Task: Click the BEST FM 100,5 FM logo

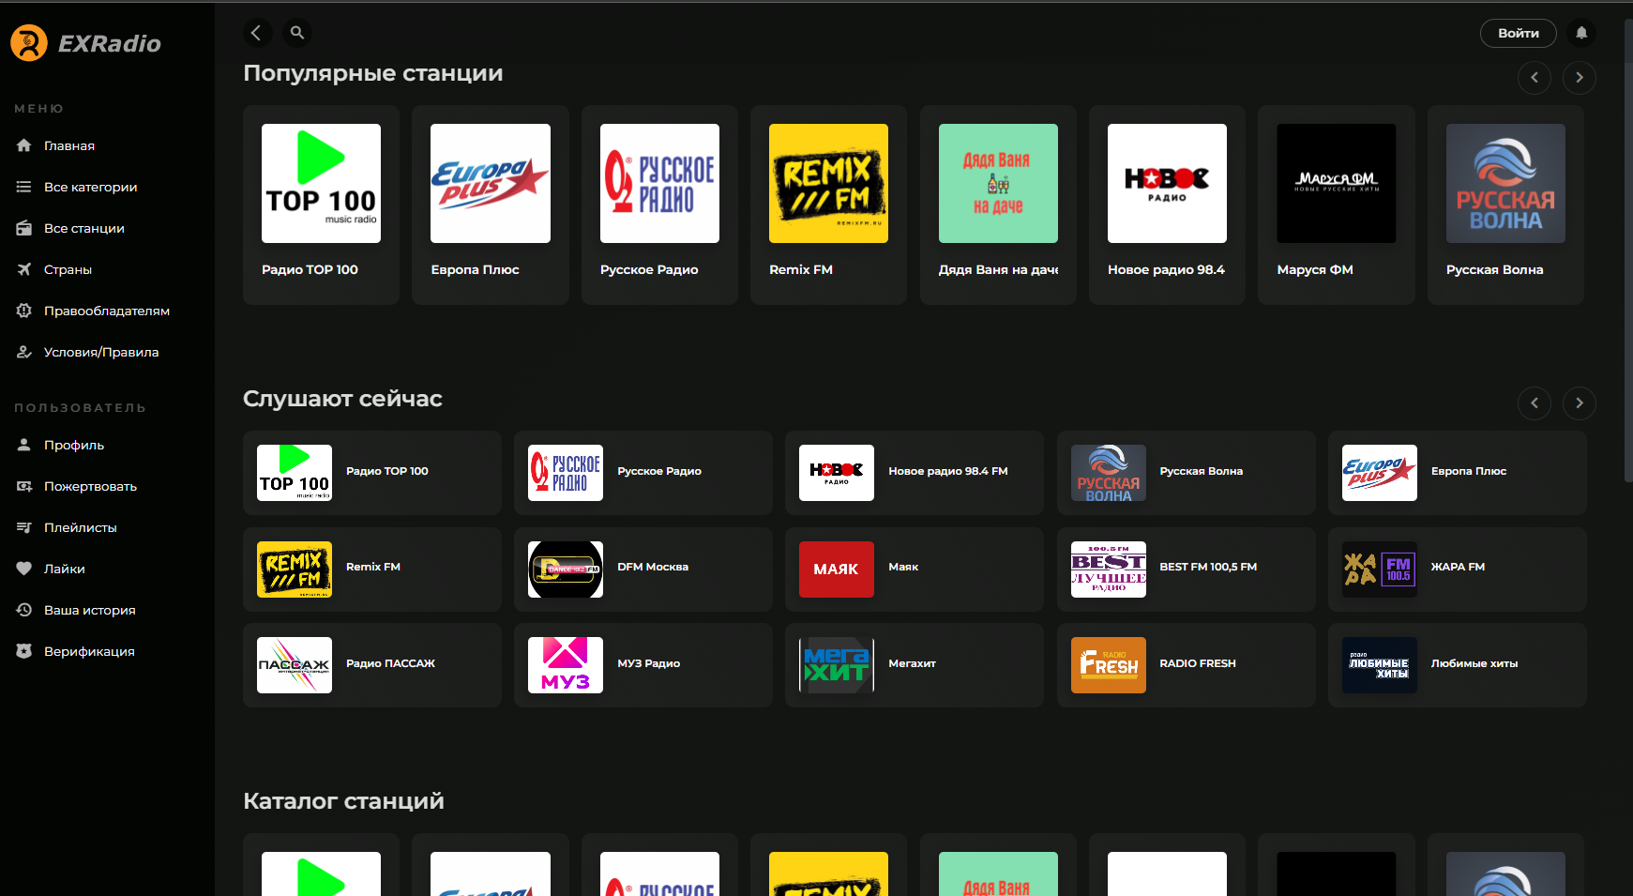Action: pyautogui.click(x=1109, y=569)
